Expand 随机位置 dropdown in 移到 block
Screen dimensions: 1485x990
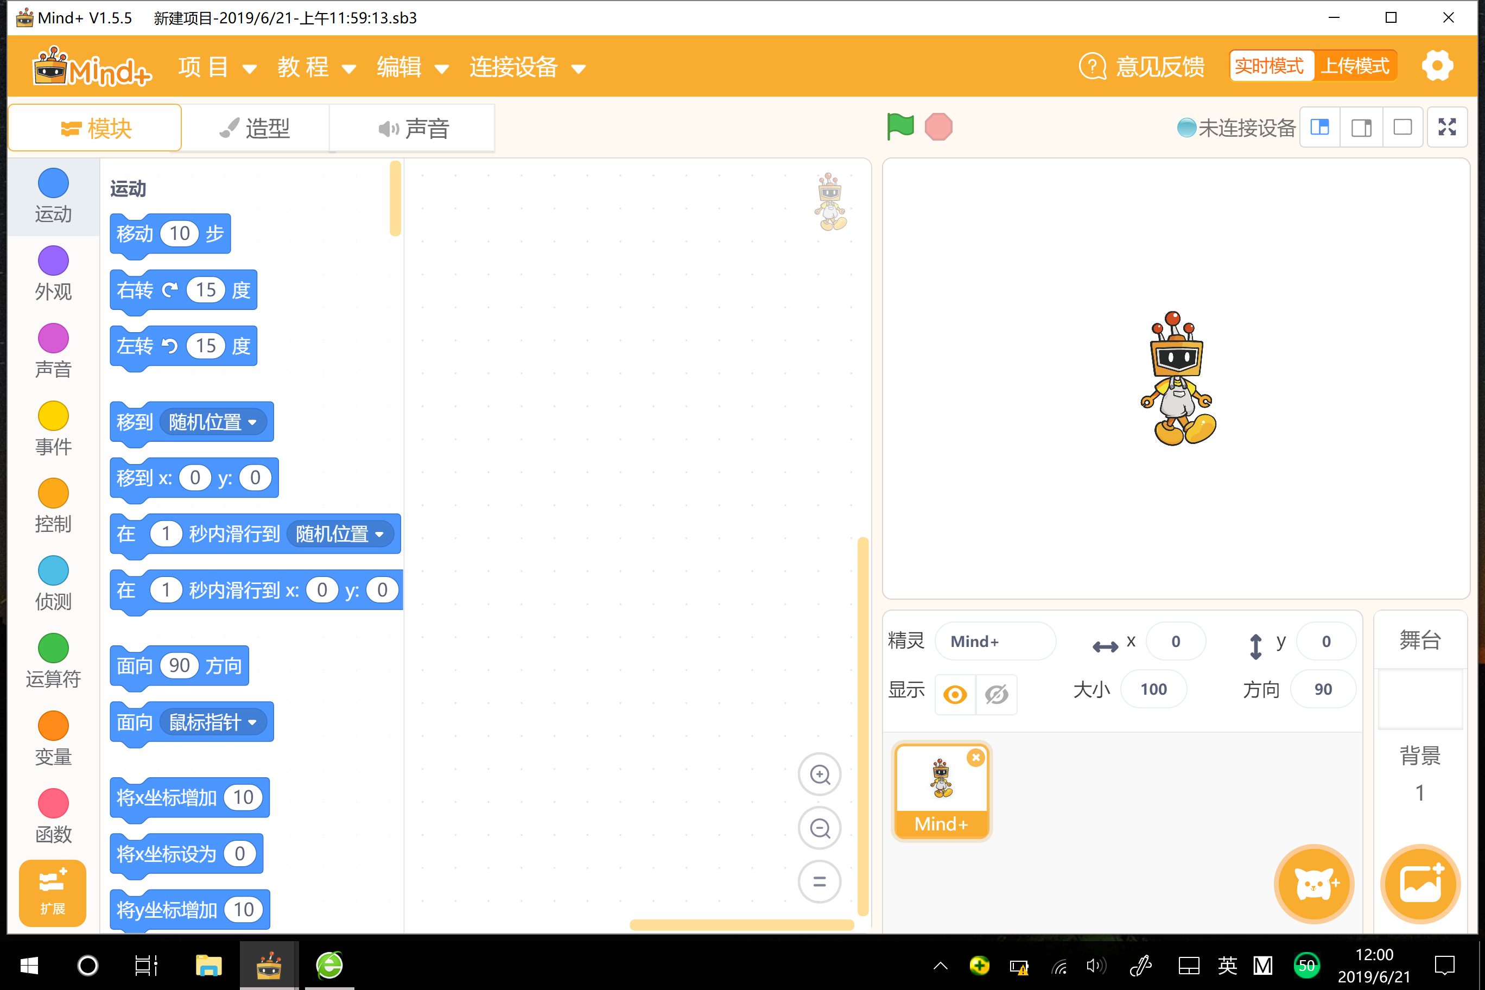coord(212,422)
